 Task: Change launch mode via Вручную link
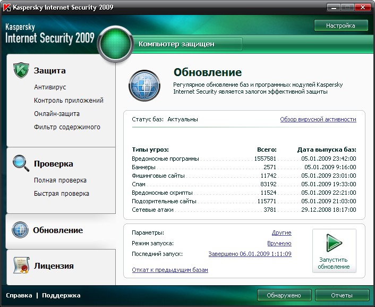point(279,244)
